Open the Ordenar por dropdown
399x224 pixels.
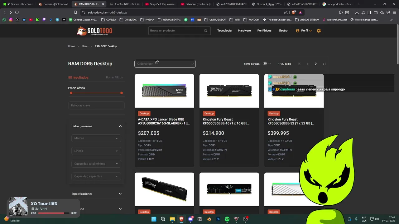[165, 64]
